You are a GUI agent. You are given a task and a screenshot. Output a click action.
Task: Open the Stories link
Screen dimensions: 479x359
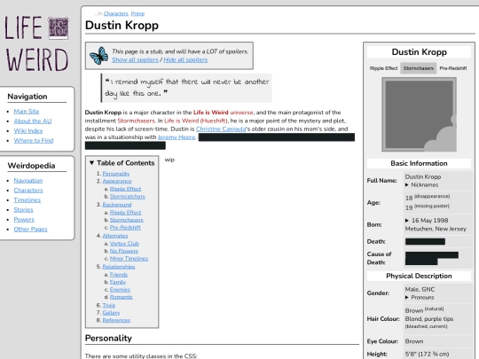coord(23,210)
